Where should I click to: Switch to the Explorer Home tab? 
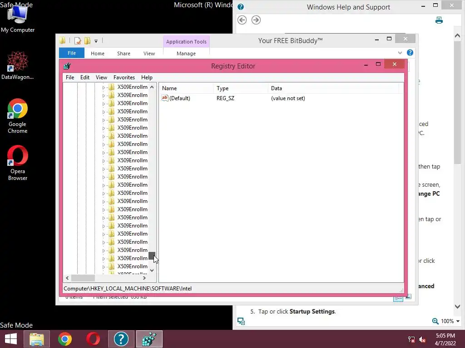[98, 53]
